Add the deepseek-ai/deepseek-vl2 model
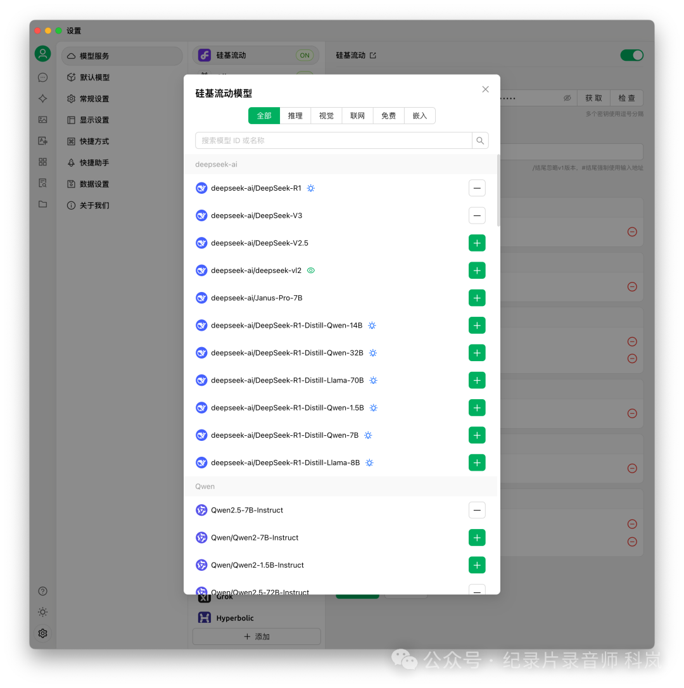Viewport: 684px width, 688px height. [x=477, y=271]
